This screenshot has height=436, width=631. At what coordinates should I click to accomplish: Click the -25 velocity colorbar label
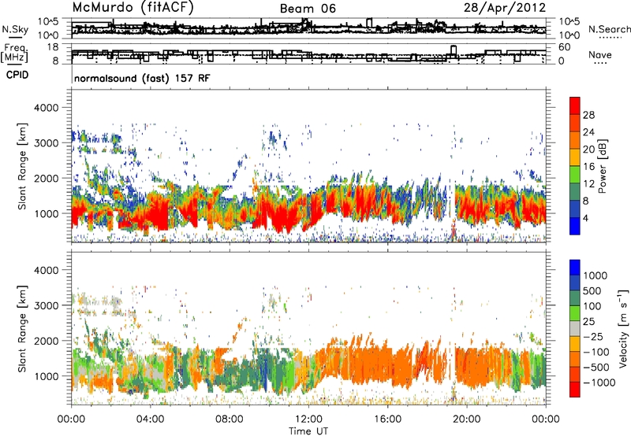click(x=593, y=336)
